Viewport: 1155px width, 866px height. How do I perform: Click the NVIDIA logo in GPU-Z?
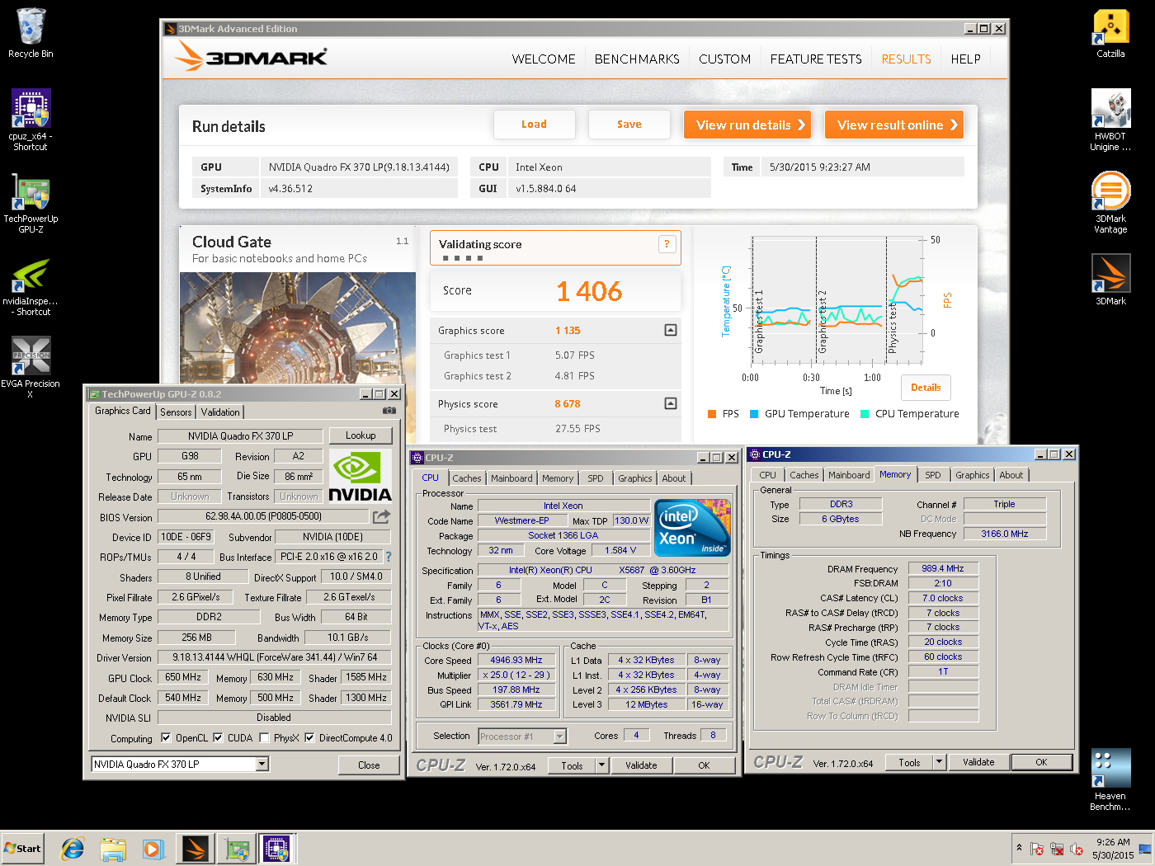coord(360,477)
